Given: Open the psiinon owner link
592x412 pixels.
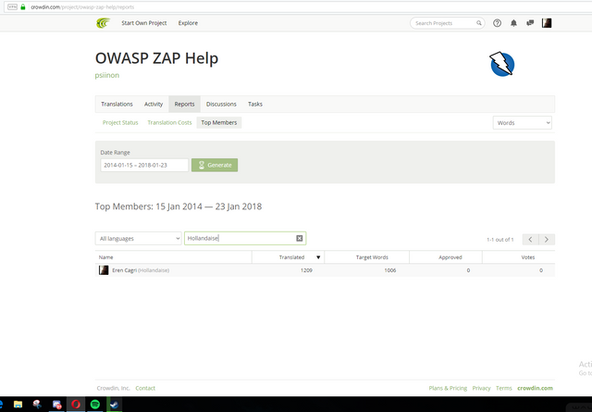Looking at the screenshot, I should pyautogui.click(x=107, y=75).
